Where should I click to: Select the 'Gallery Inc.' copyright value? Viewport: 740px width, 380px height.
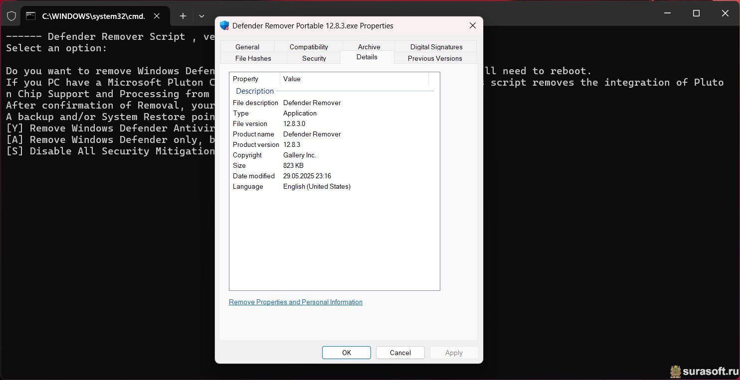coord(300,155)
